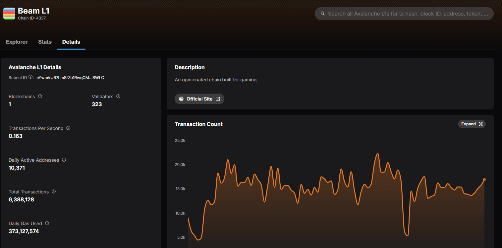Click Transactions Per Second value 0.163

[16, 136]
